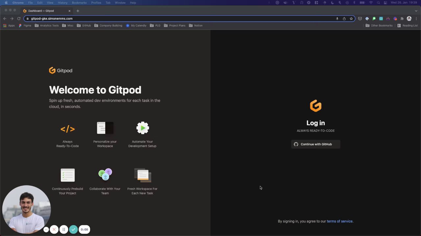Open the Profiles menu
Image resolution: width=421 pixels, height=236 pixels.
point(96,3)
